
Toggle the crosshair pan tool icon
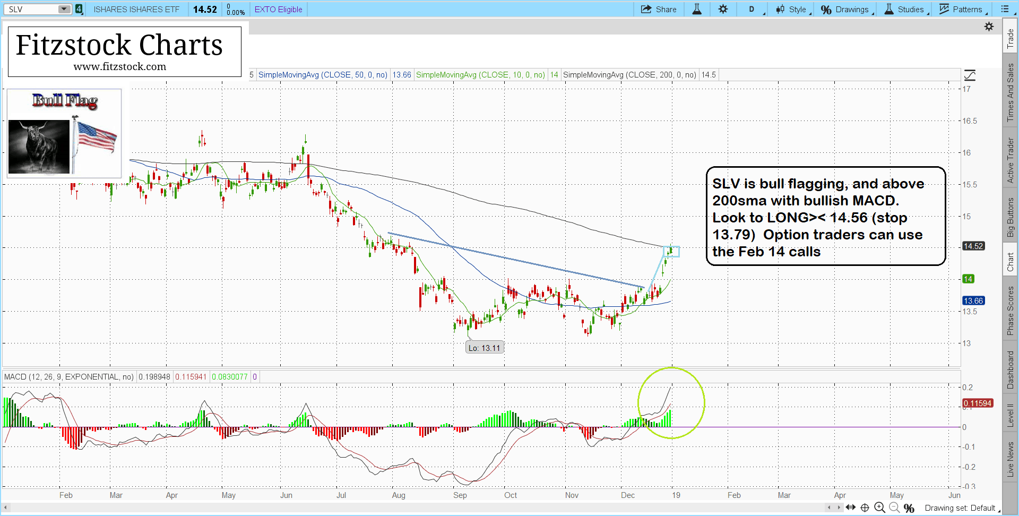pos(865,508)
